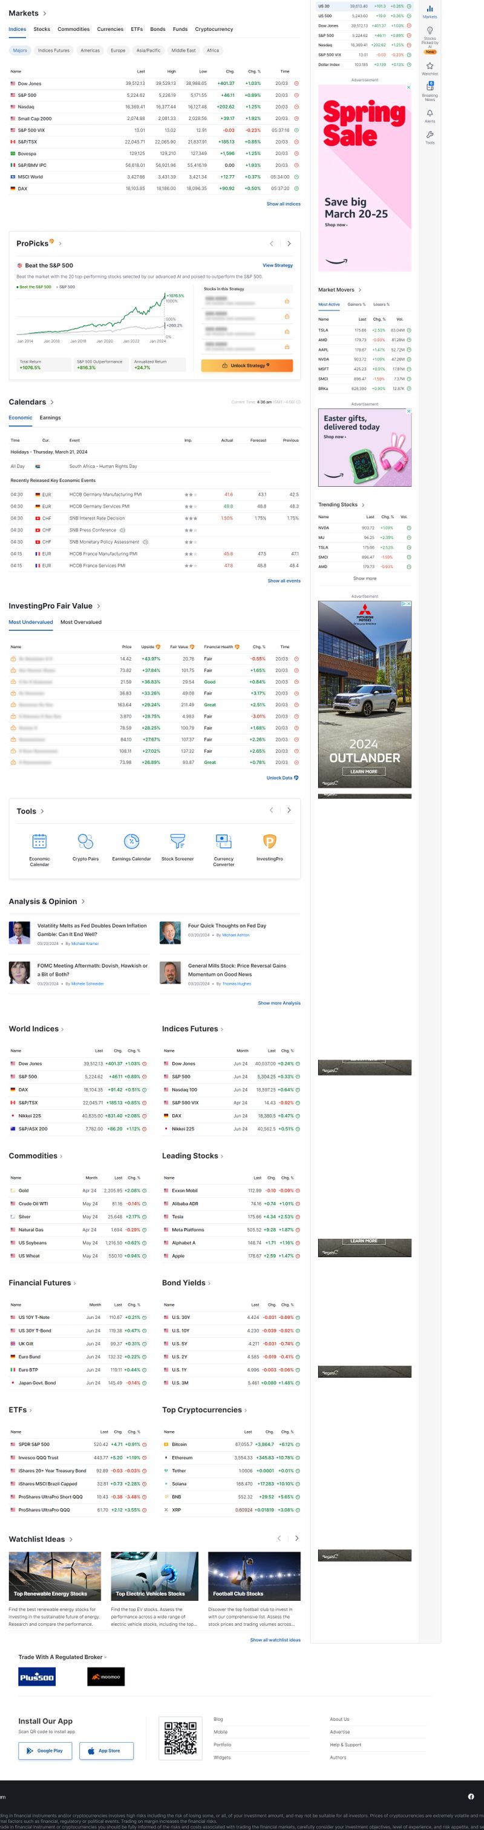Screen dimensions: 484x1830
Task: Expand the Markets heading chevron
Action: (x=45, y=13)
